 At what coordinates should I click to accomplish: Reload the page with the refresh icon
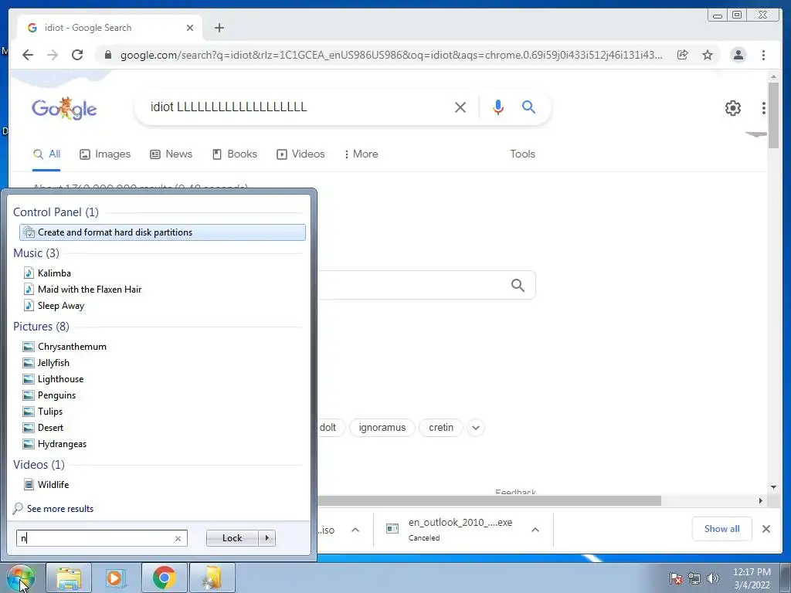[77, 55]
